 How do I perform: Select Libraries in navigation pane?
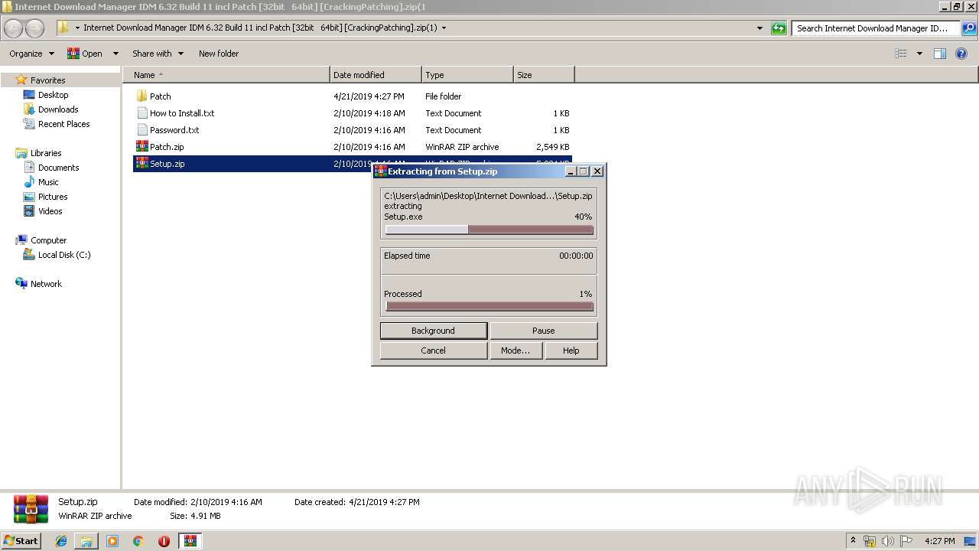pyautogui.click(x=46, y=153)
